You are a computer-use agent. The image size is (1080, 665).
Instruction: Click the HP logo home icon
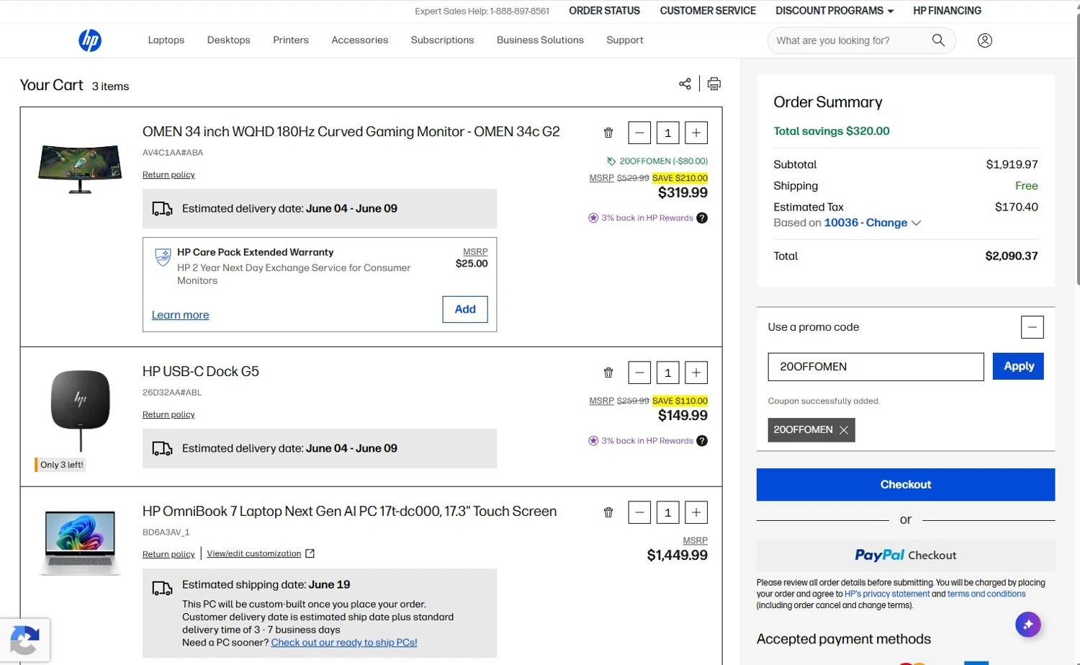(90, 40)
